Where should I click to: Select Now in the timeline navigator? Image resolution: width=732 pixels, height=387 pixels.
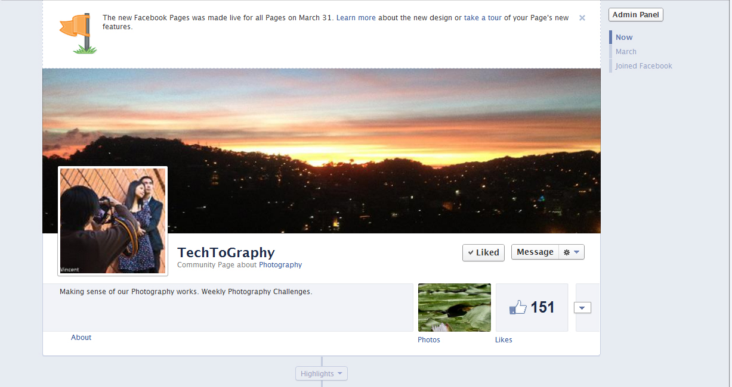pos(623,37)
